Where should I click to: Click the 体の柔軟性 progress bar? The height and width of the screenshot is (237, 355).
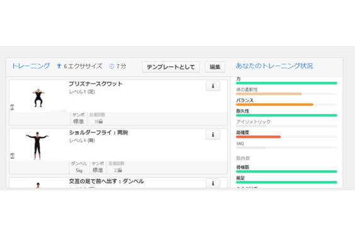pos(286,94)
